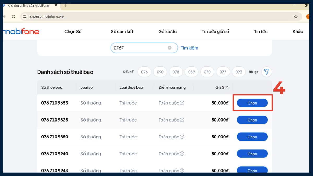The width and height of the screenshot is (313, 176).
Task: Click Trả trước in row 076 710 9653
Action: [128, 103]
